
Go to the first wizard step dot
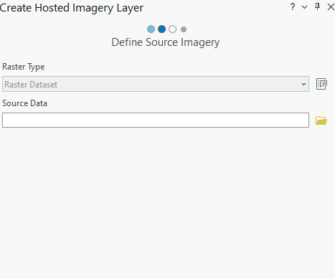[x=151, y=29]
